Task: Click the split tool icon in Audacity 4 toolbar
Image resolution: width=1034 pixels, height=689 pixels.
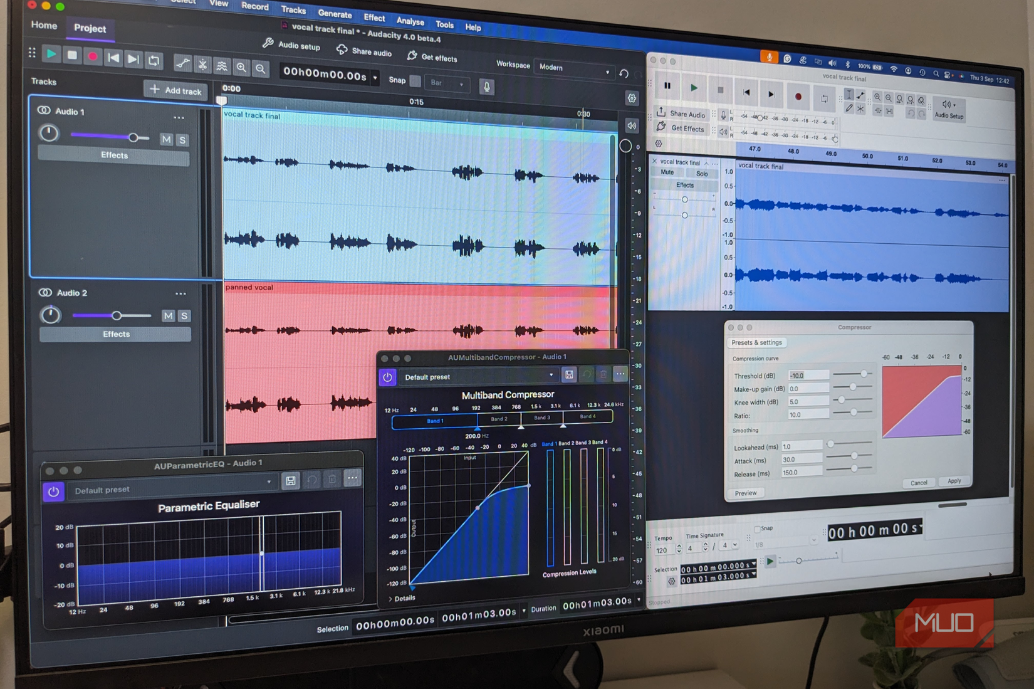Action: (x=202, y=64)
